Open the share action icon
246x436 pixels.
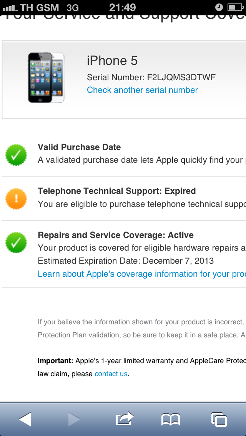(125, 418)
